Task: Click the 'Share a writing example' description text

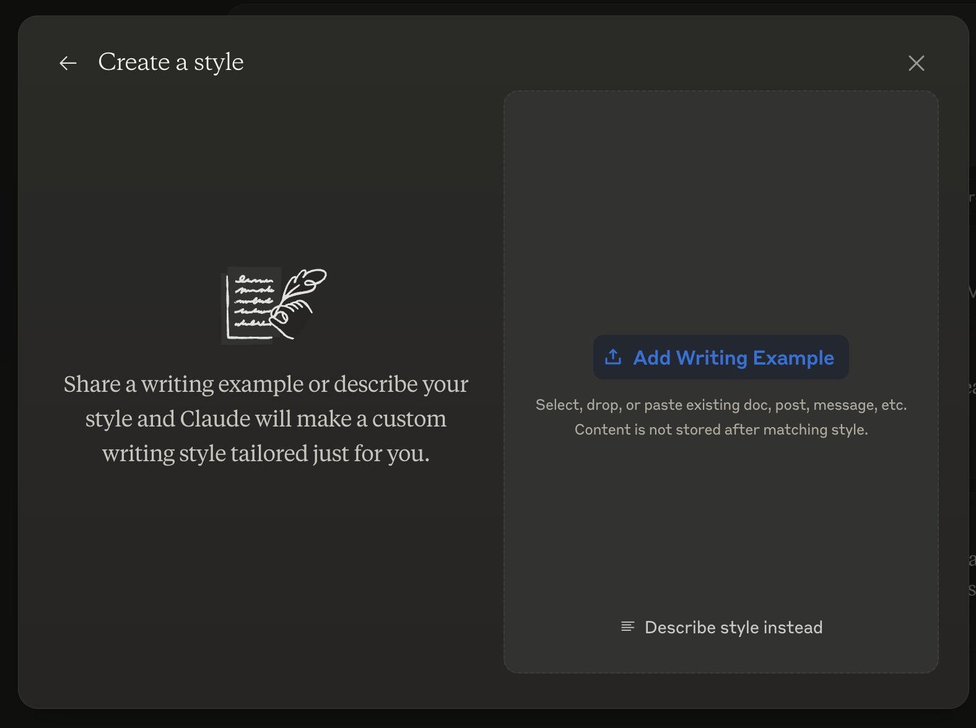Action: pyautogui.click(x=266, y=384)
